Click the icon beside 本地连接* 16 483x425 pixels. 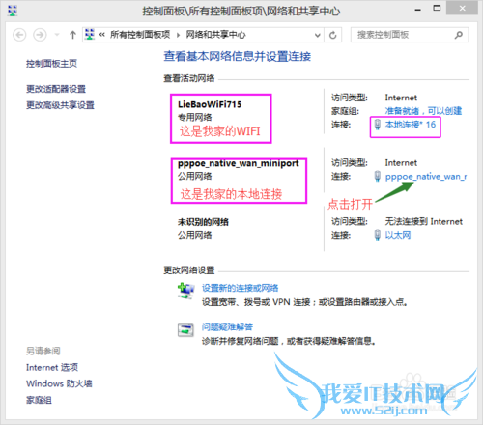[x=378, y=125]
